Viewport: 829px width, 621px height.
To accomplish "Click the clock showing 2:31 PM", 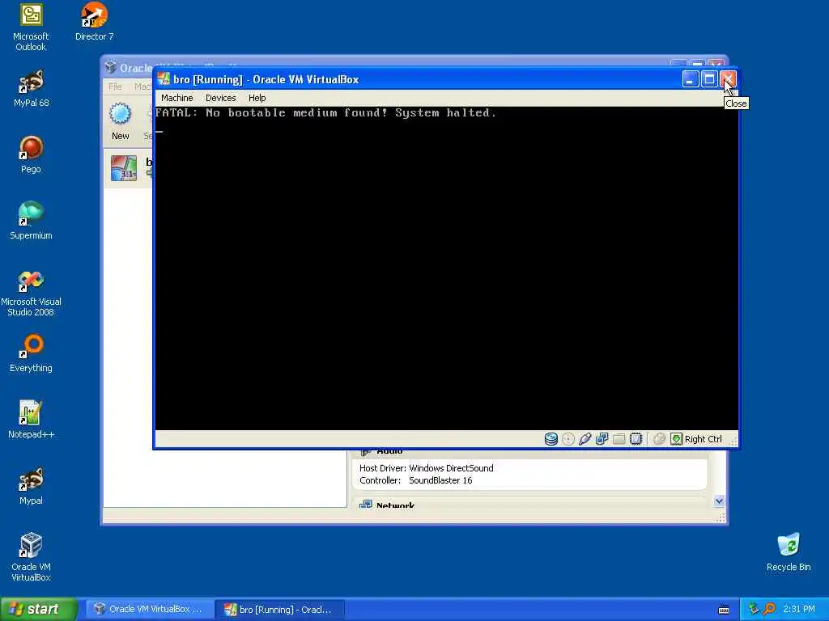I will [799, 610].
